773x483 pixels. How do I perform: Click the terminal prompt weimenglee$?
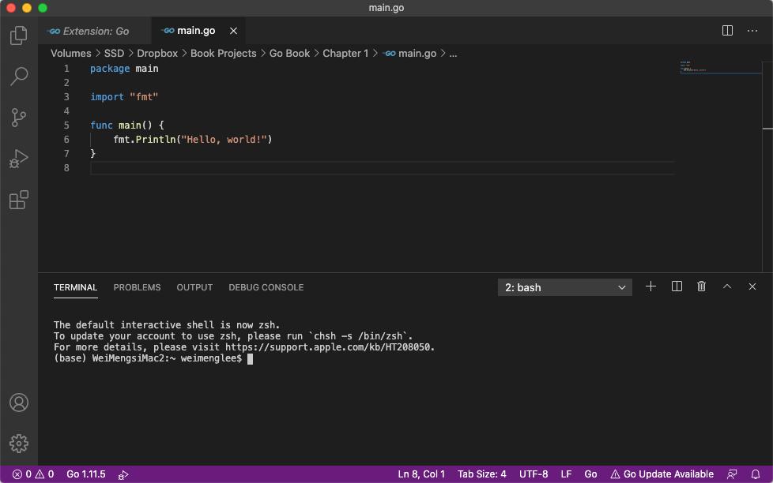click(x=212, y=358)
